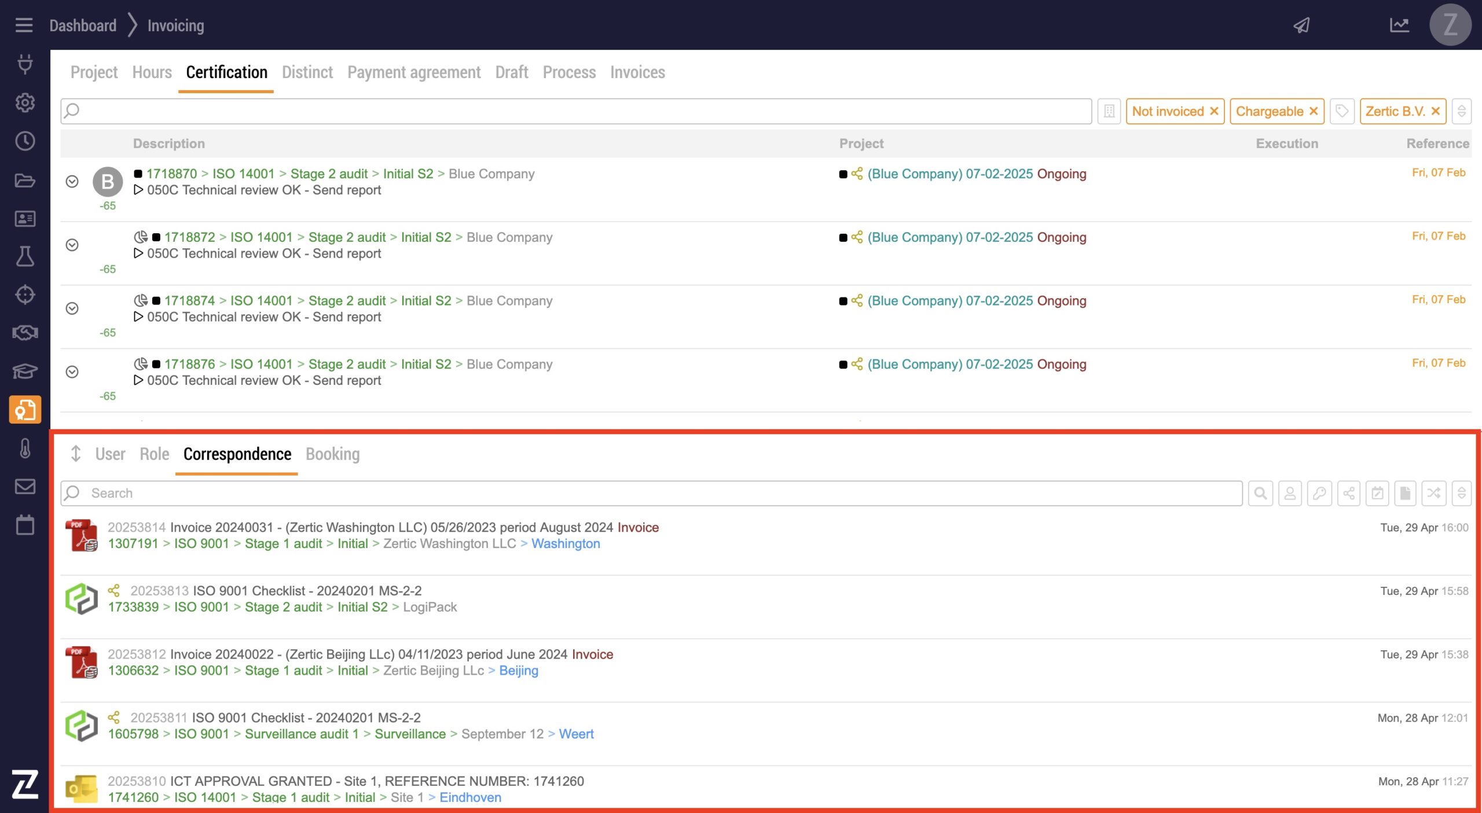Screen dimensions: 1482x813
Task: Remove the Not invoiced filter chip
Action: (1214, 111)
